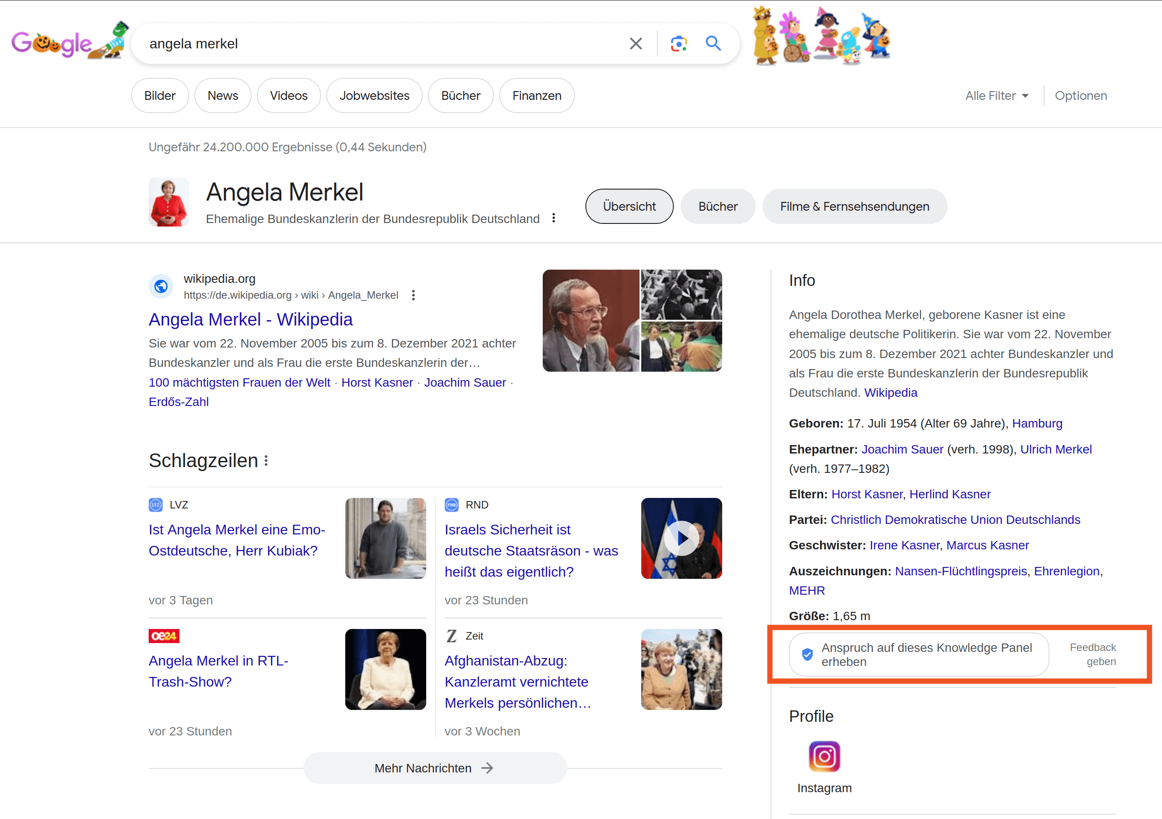
Task: Click Feedback geben link
Action: [x=1093, y=654]
